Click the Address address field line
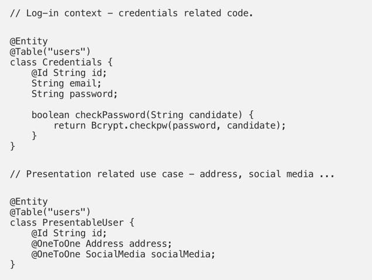 pyautogui.click(x=102, y=244)
